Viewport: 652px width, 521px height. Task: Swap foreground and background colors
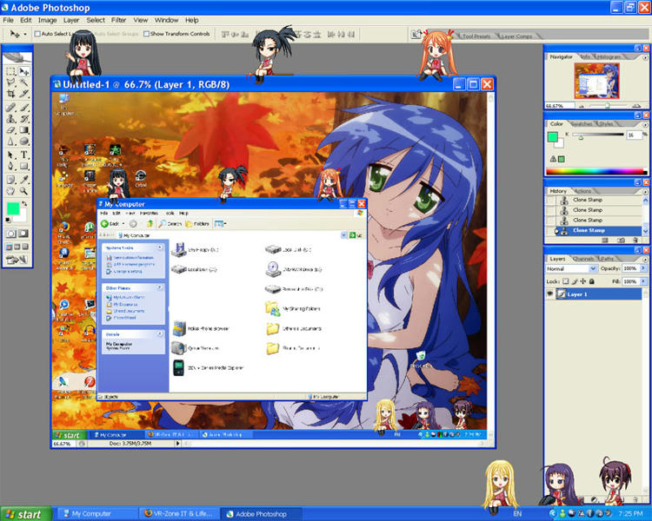coord(24,203)
